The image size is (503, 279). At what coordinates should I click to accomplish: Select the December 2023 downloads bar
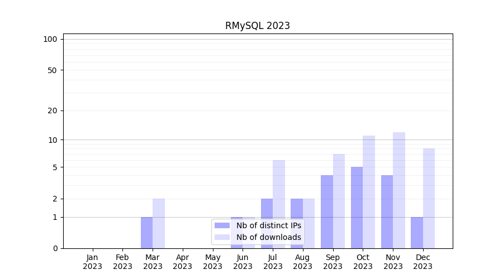[x=429, y=198]
